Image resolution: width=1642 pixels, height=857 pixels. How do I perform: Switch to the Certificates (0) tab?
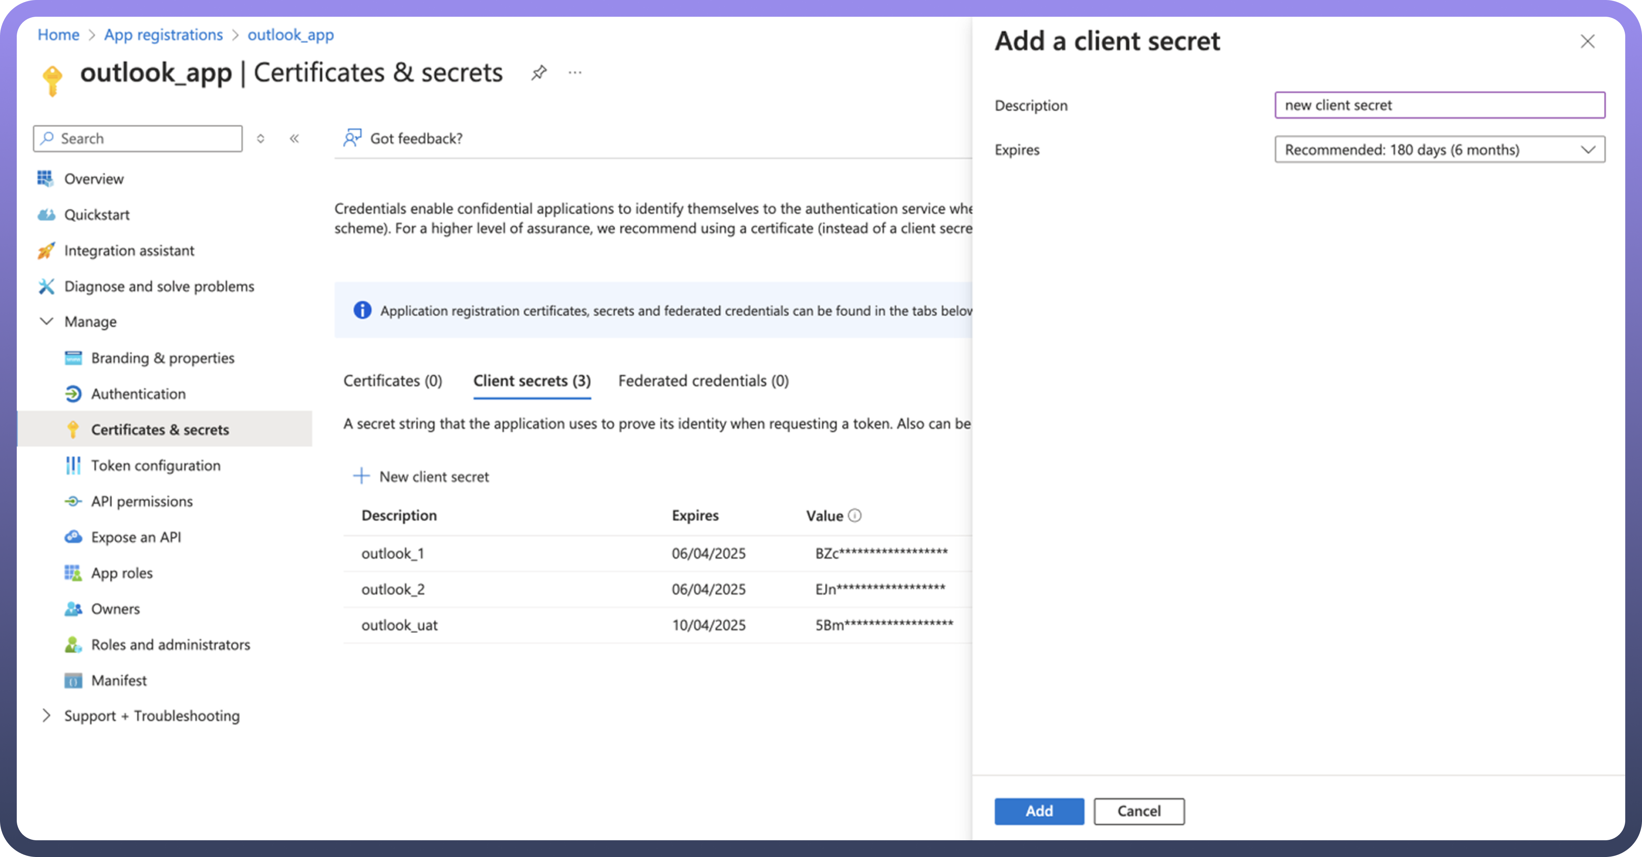pos(392,381)
